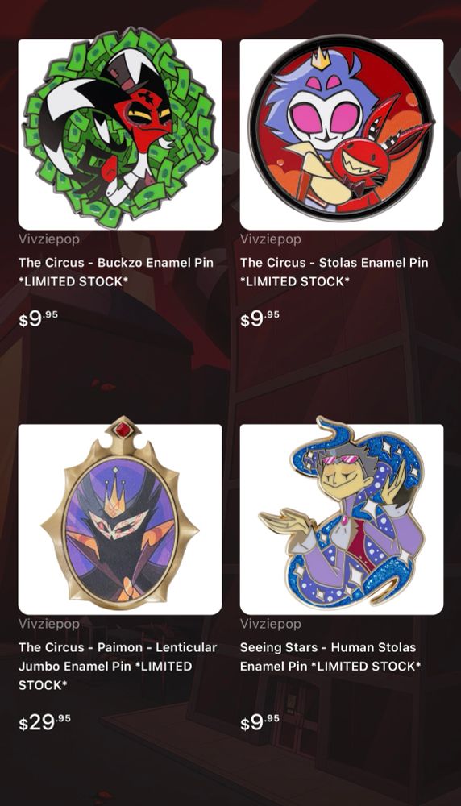
Task: Click 'The Circus - Stolas Enamel Pin' title
Action: [x=334, y=262]
